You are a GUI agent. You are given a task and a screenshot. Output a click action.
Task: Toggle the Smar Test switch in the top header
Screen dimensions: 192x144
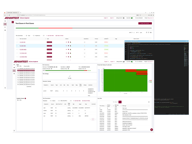click(x=132, y=18)
